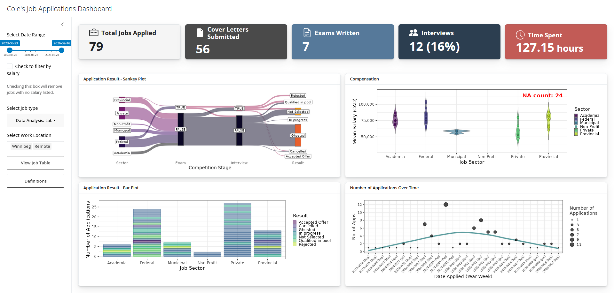Screen dimensions: 614x293
Task: Click the briefcase icon on Total Jobs Applied
Action: tap(94, 33)
